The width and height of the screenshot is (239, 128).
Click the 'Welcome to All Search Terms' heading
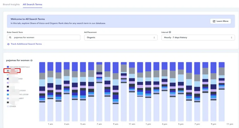click(28, 19)
